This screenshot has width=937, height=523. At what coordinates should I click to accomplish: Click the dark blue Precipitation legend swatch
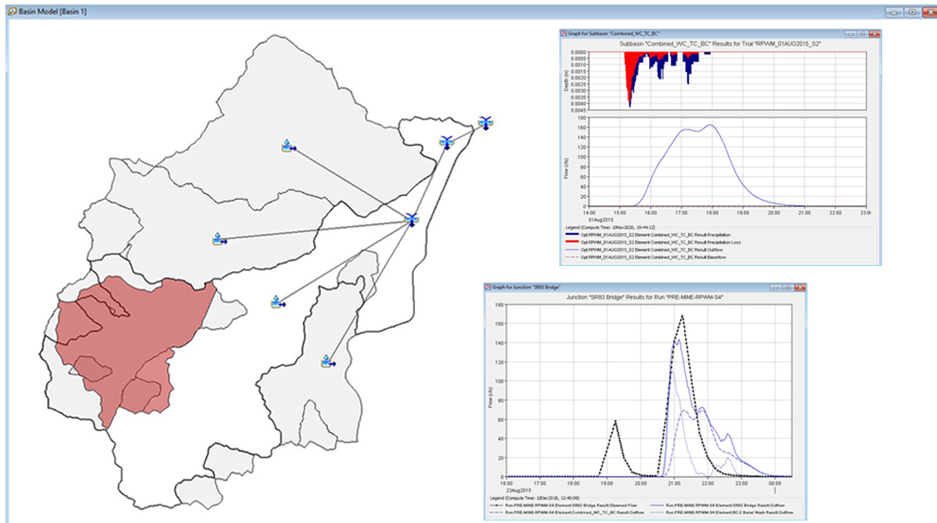pos(571,235)
